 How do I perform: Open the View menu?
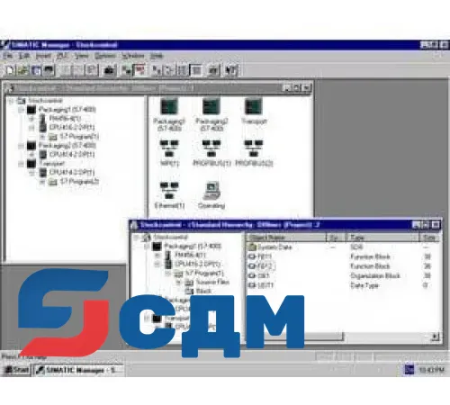tap(82, 56)
